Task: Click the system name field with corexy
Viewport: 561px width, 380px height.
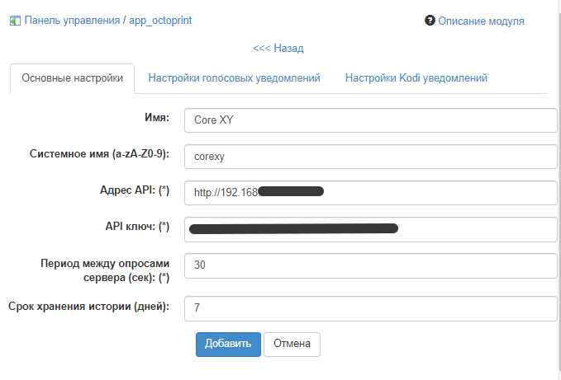Action: click(x=370, y=156)
